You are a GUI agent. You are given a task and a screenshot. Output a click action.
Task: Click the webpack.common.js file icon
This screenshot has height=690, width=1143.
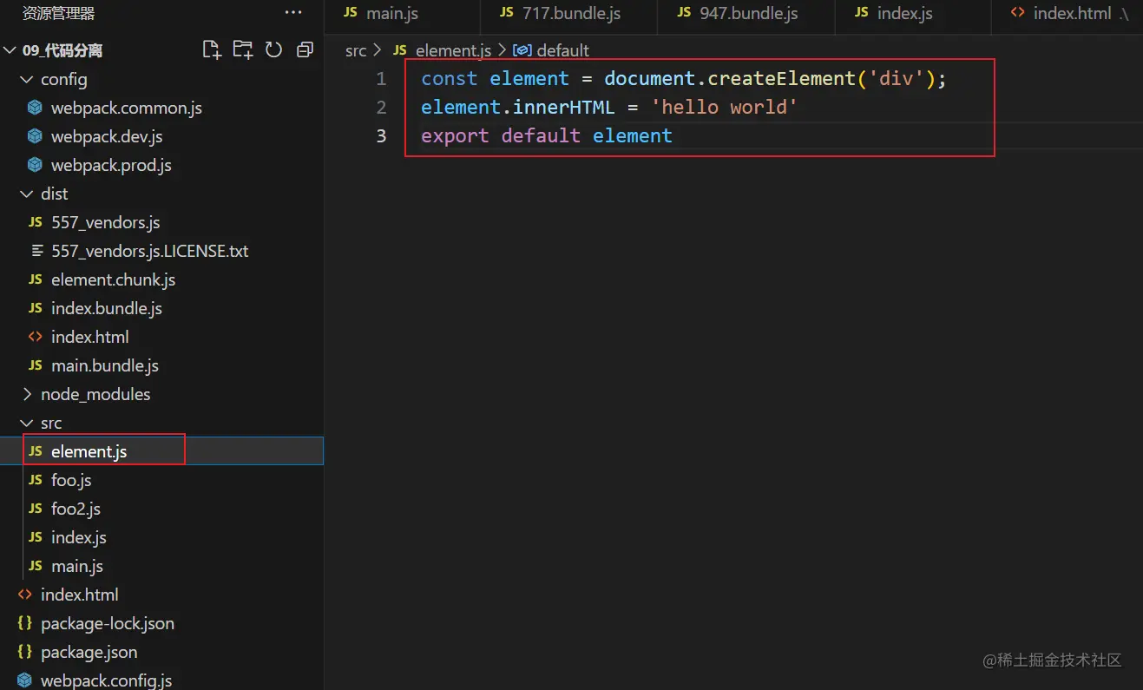pos(35,108)
